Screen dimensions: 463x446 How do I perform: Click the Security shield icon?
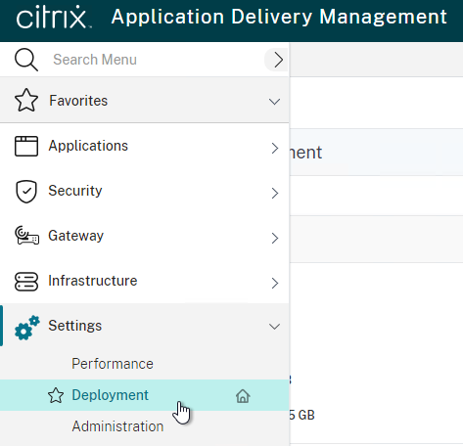tap(26, 192)
